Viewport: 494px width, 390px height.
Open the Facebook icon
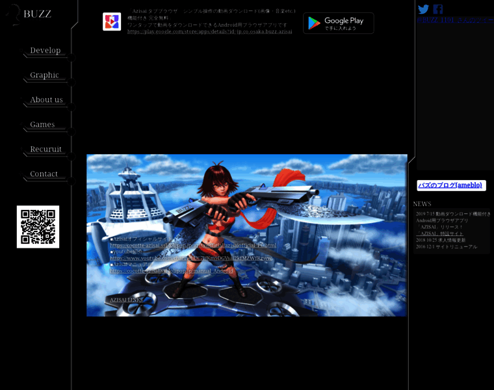(x=437, y=9)
